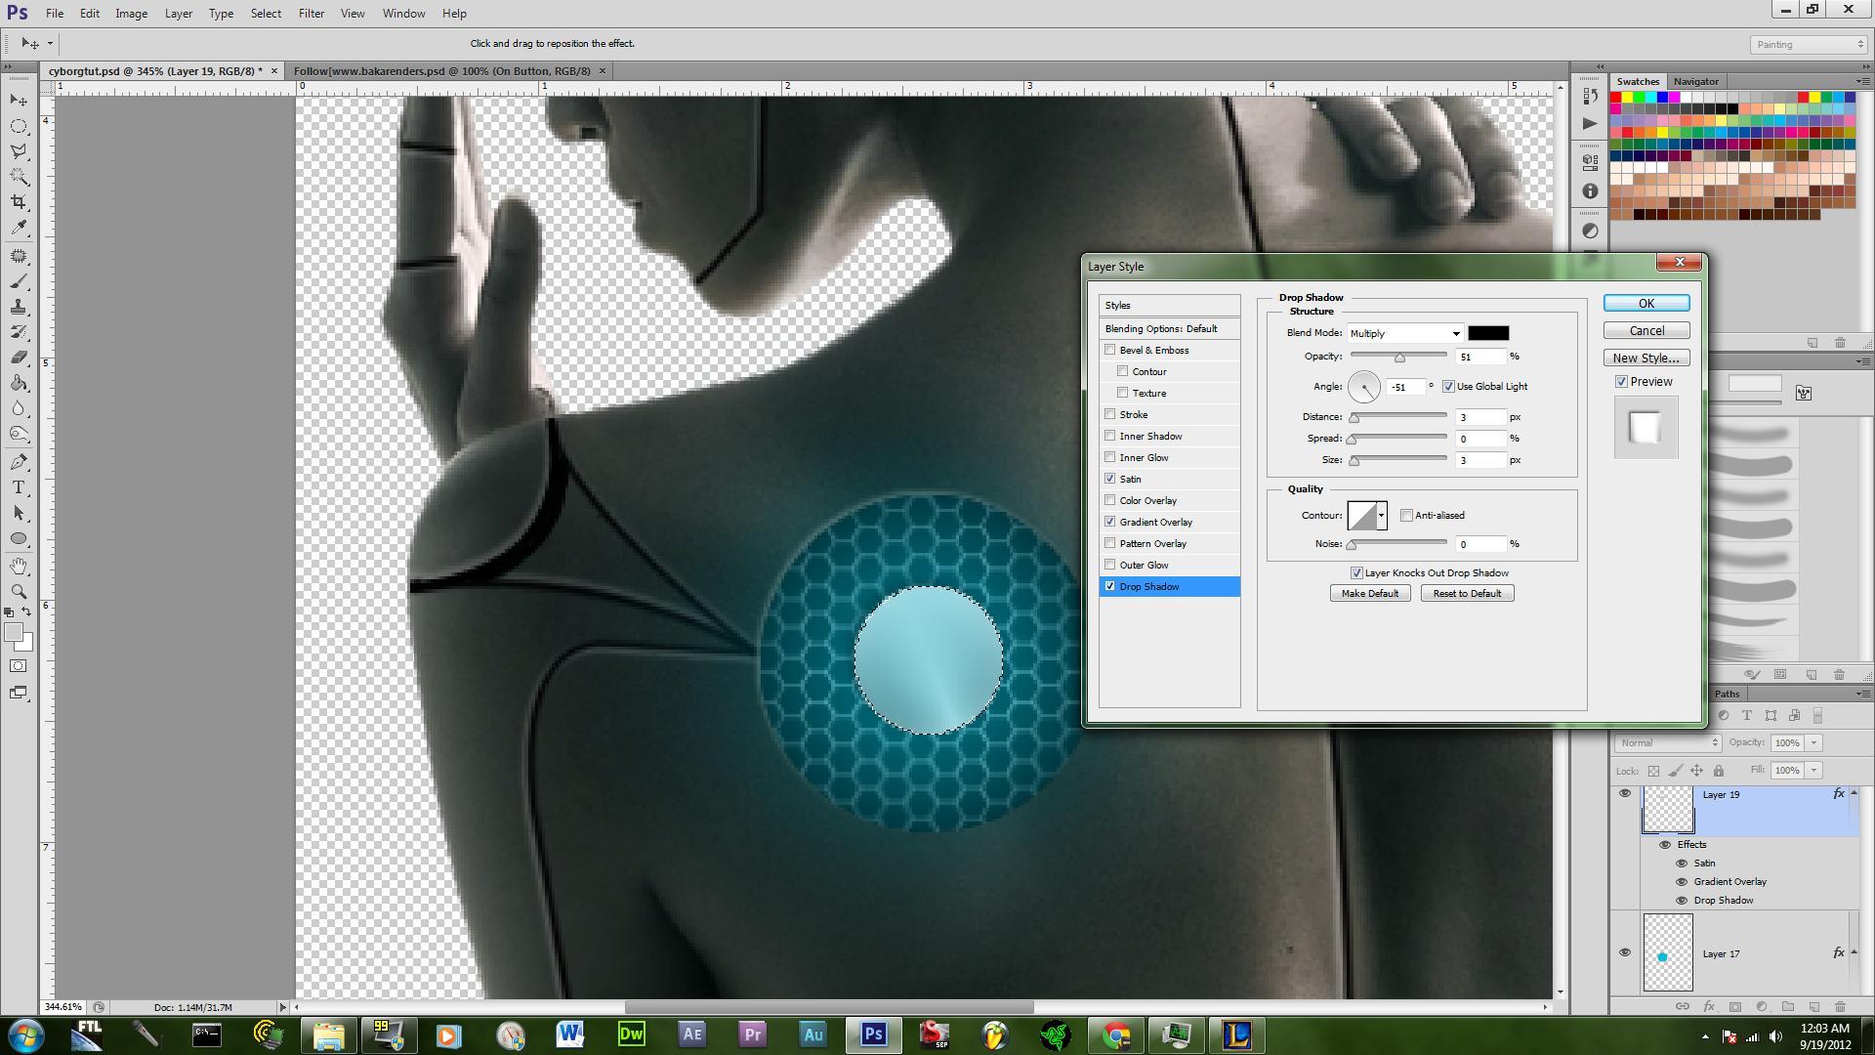Open the layer Opacity 100% dropdown
Screen dimensions: 1875x1055
point(1813,742)
